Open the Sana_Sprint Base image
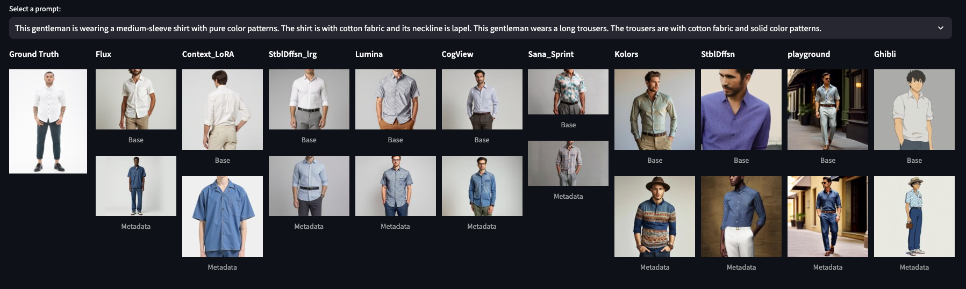The height and width of the screenshot is (289, 966). [x=568, y=92]
